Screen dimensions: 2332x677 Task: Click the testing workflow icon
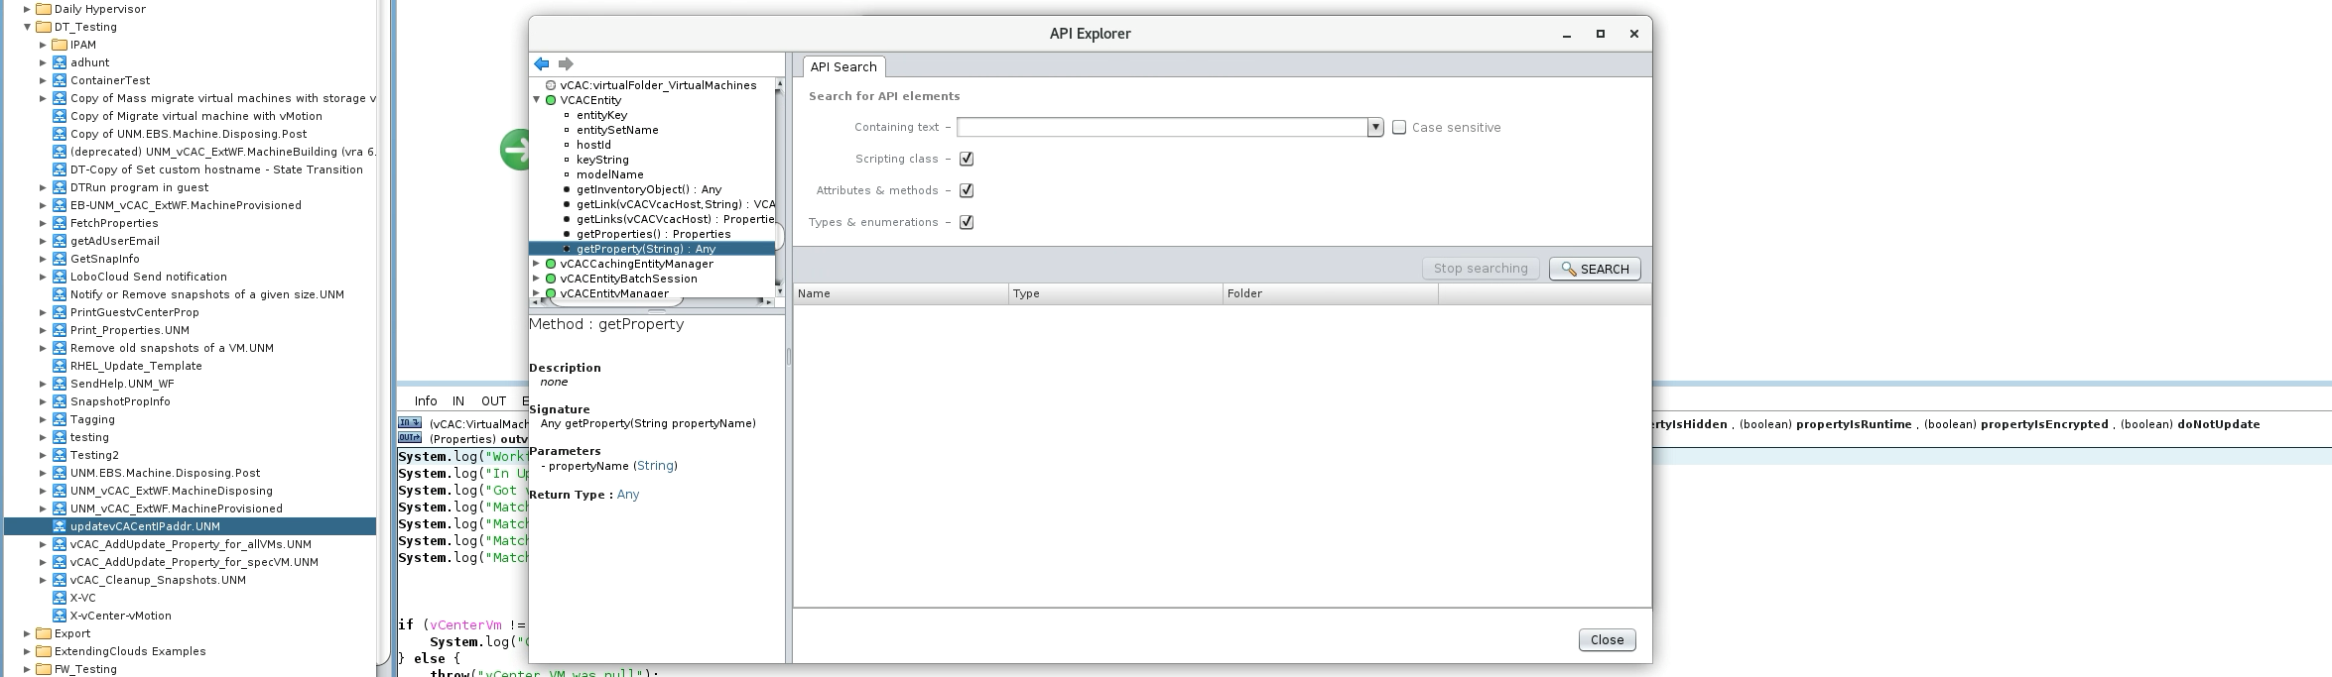click(x=59, y=437)
